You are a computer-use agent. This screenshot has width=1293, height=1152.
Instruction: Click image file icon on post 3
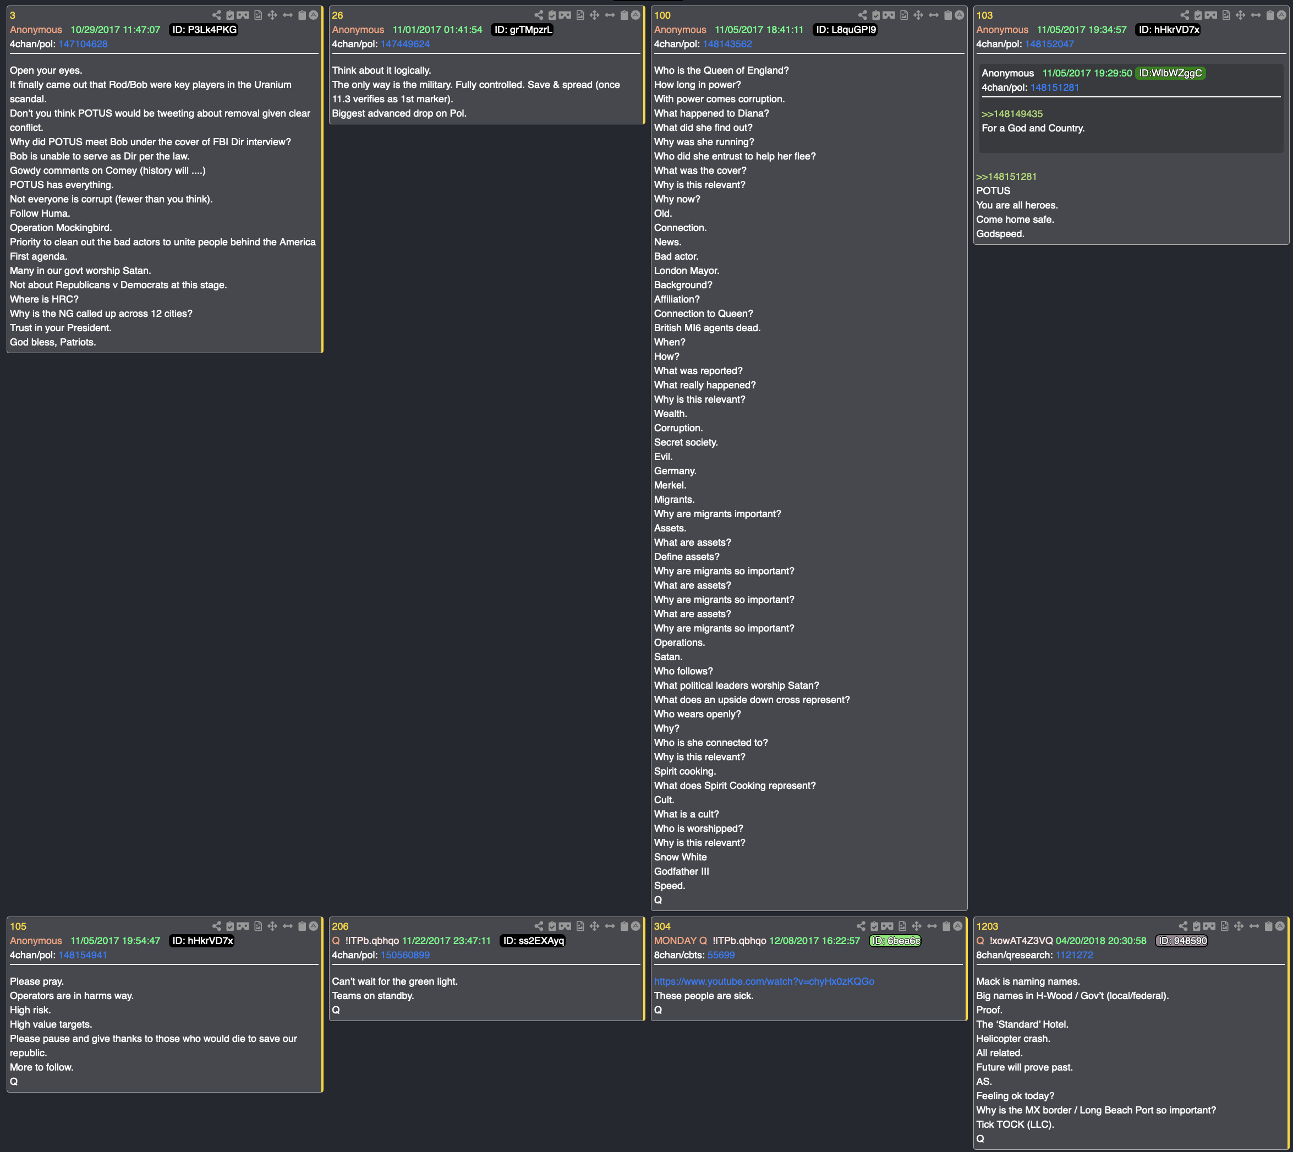[258, 15]
